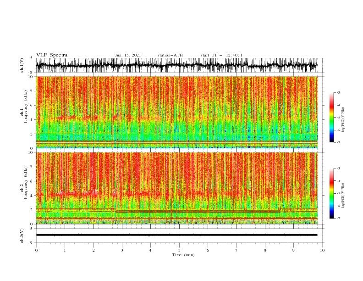Screen dimensions: 363x281
Task: Click time axis tick label "5"
Action: [x=179, y=250]
